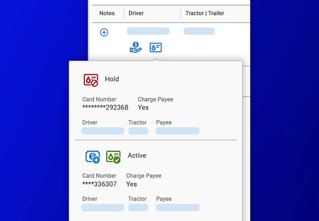Open the Hold card's redacted Payee value

coord(178,131)
